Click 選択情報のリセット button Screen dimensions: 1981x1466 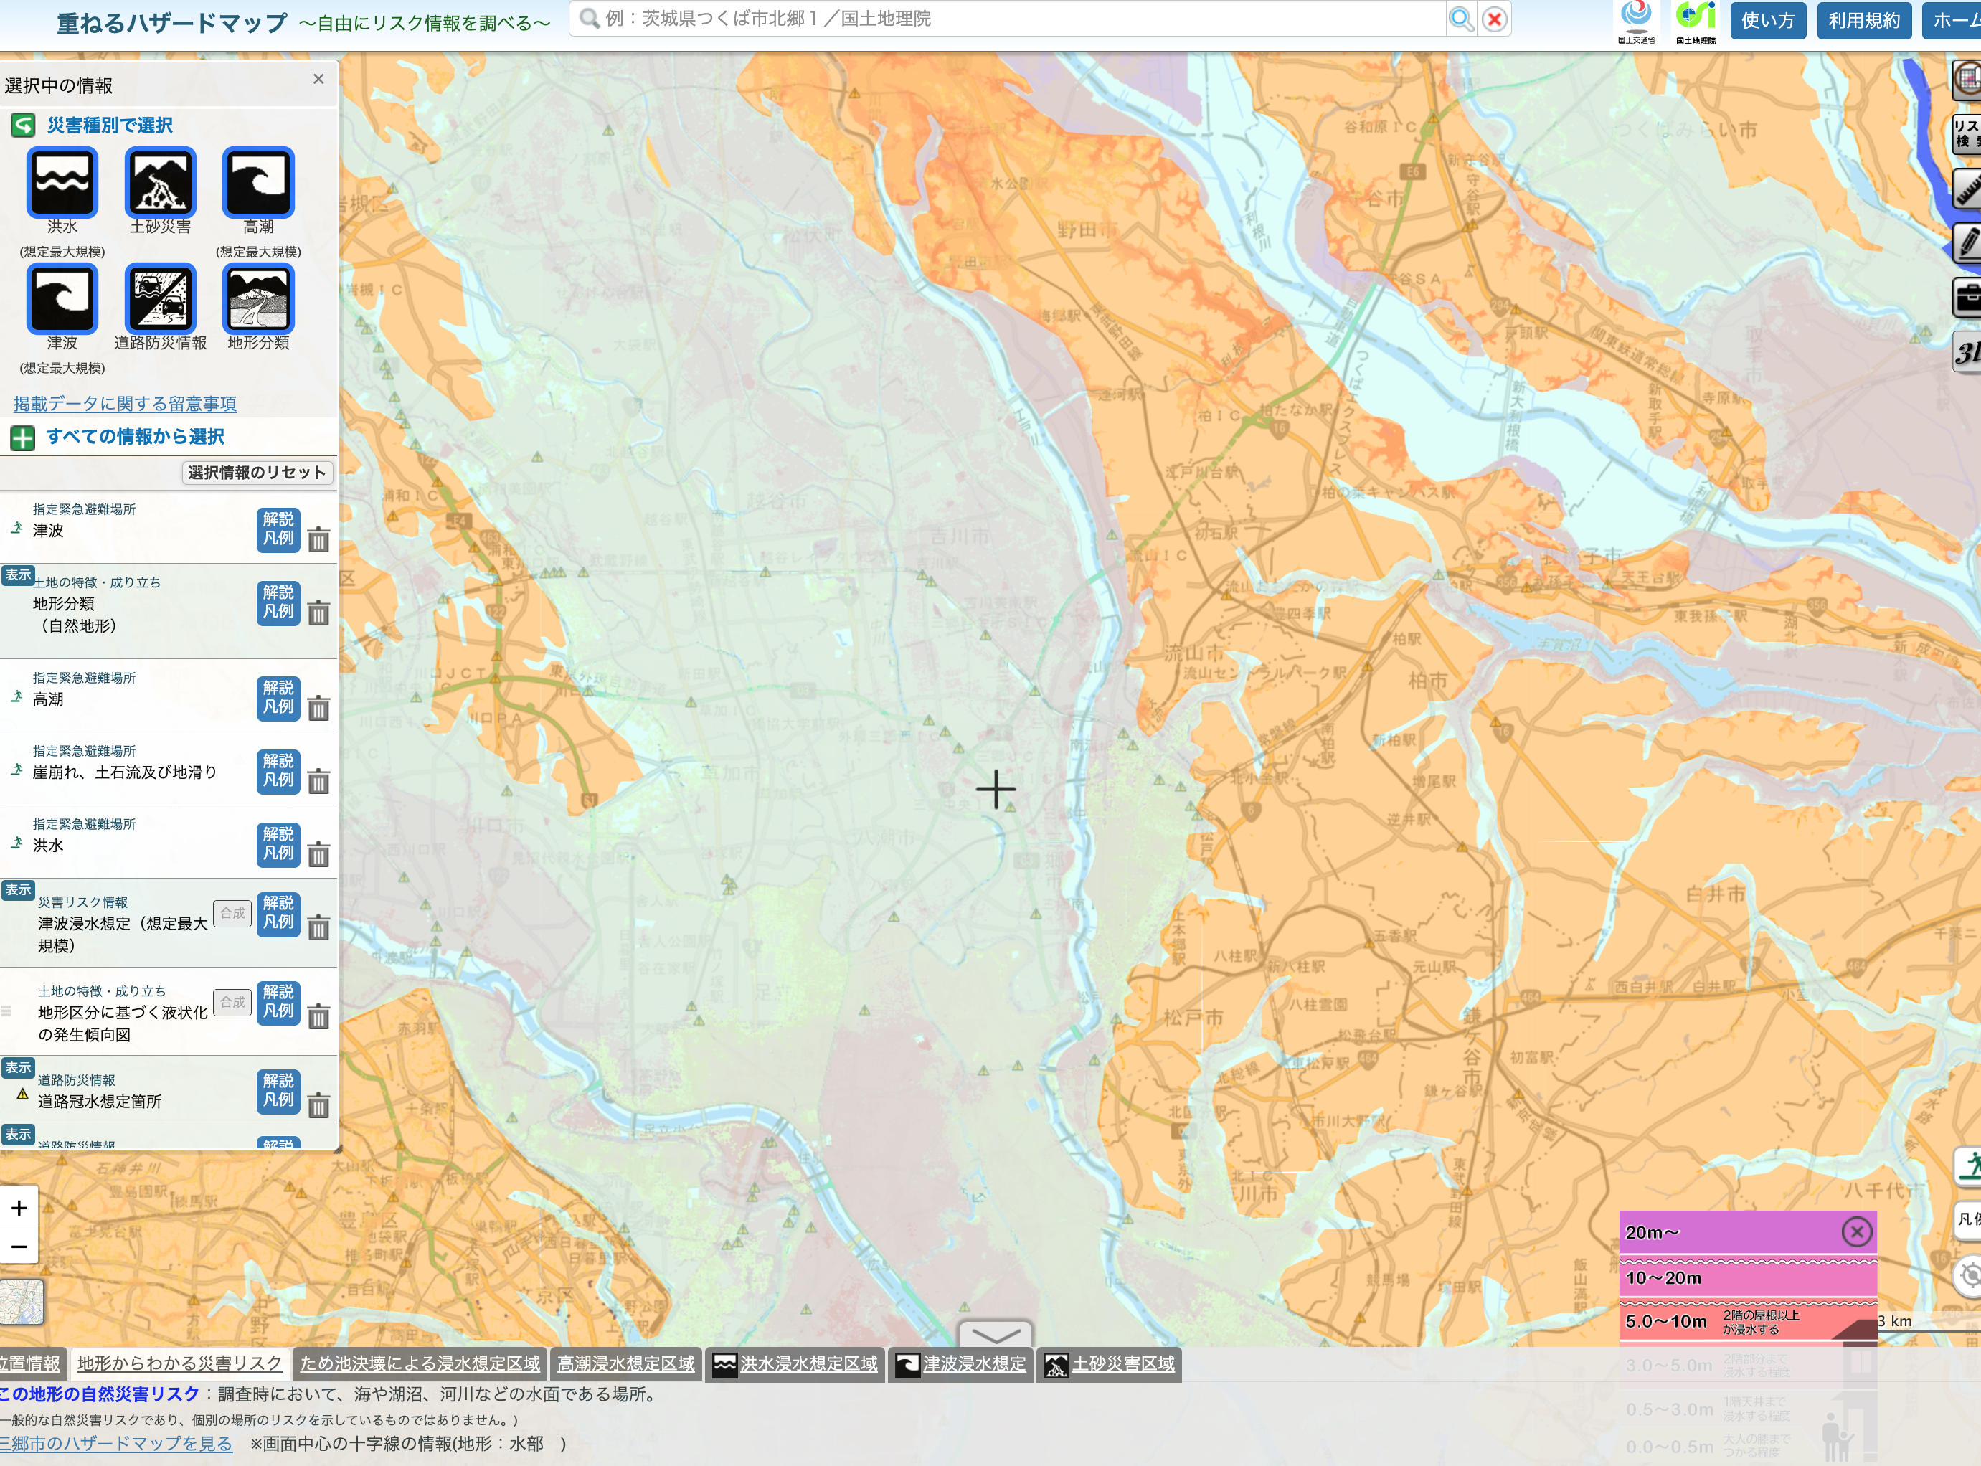pos(257,473)
